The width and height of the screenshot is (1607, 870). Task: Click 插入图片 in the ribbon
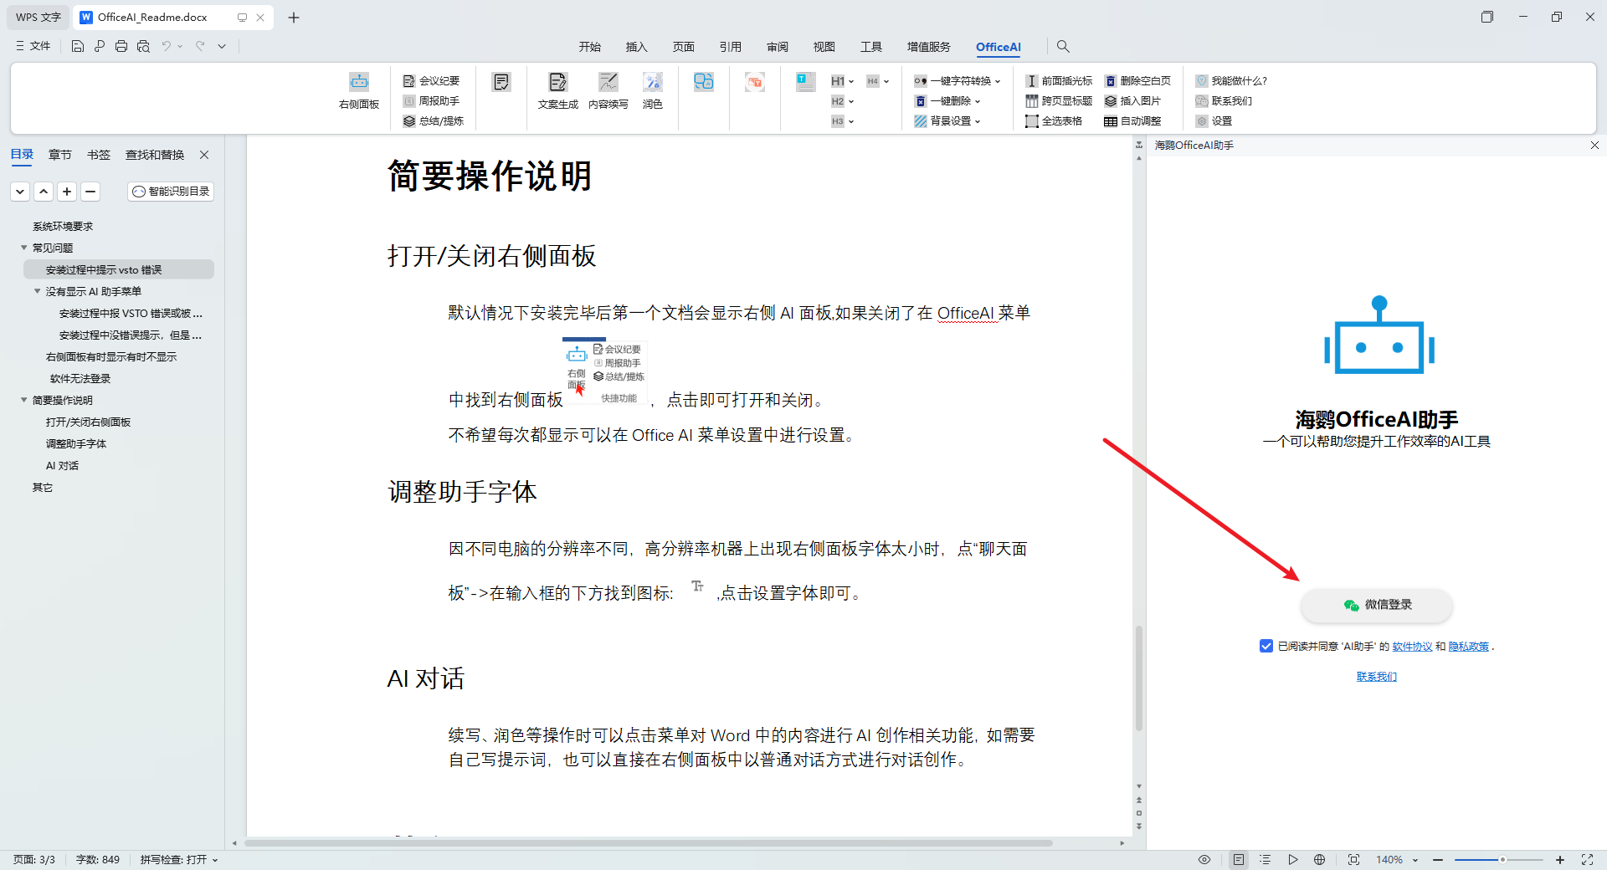click(1132, 101)
